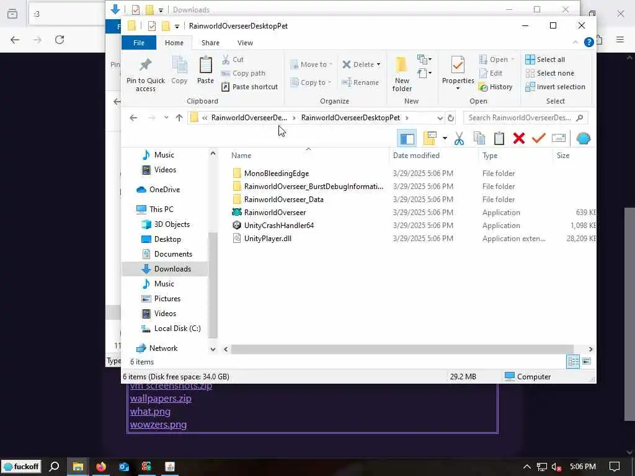Click the red X delete icon
This screenshot has width=635, height=476.
[x=519, y=138]
